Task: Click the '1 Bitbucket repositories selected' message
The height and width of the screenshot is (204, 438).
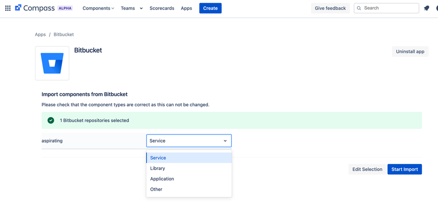Action: [x=94, y=121]
